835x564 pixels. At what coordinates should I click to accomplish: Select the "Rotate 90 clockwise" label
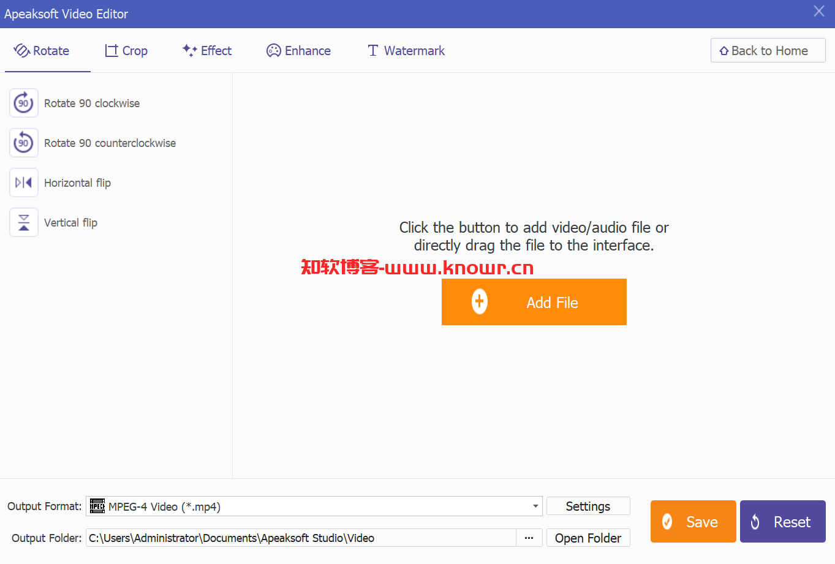[x=92, y=103]
